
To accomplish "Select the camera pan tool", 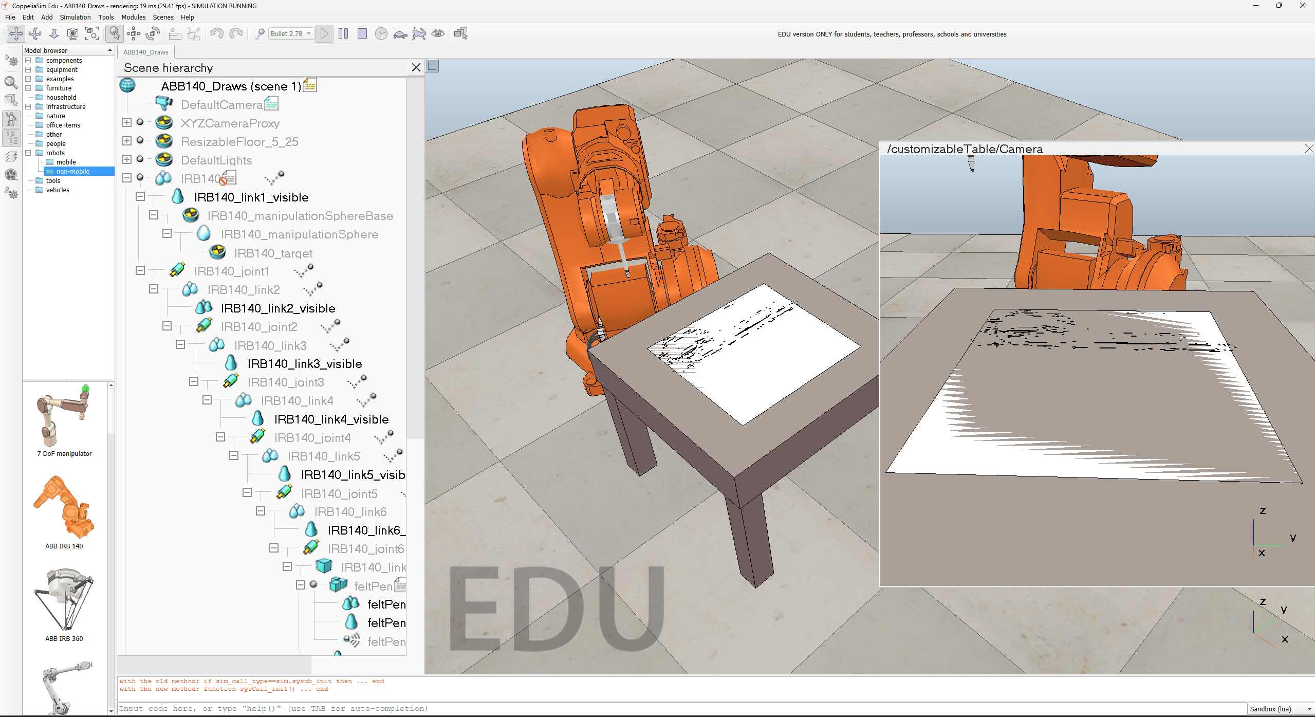I will point(16,34).
